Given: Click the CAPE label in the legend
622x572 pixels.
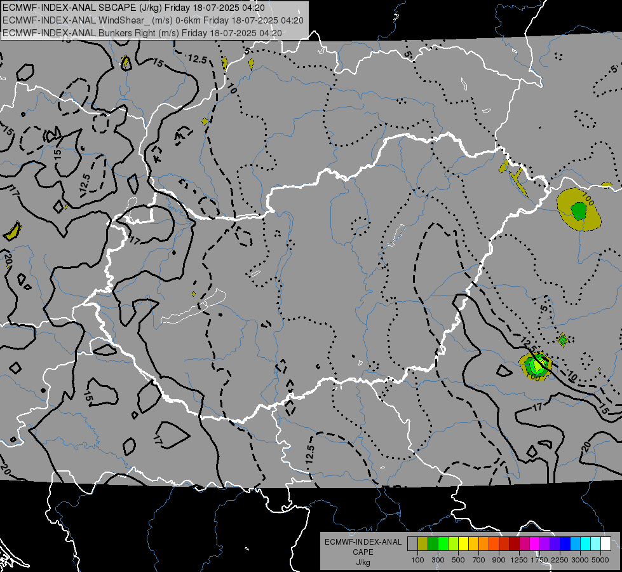Looking at the screenshot, I should click(363, 552).
